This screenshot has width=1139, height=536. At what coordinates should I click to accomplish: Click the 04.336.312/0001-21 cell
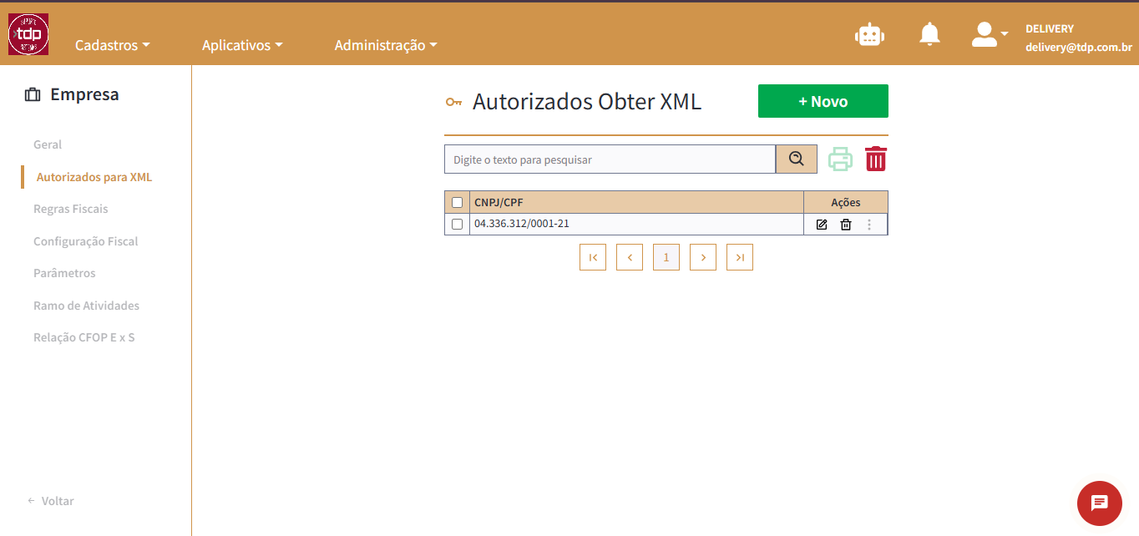pyautogui.click(x=636, y=224)
